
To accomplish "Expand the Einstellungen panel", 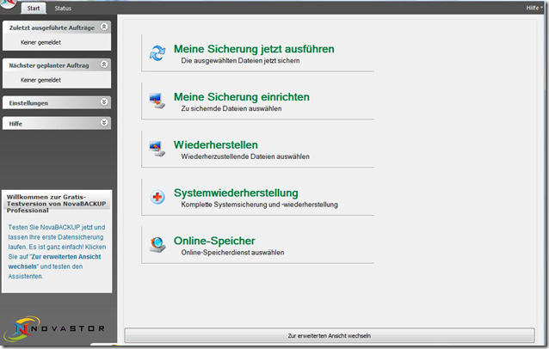I will point(104,101).
